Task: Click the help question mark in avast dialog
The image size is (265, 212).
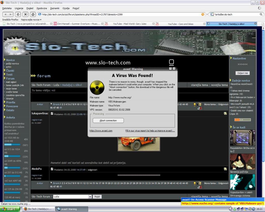Action: 170,69
